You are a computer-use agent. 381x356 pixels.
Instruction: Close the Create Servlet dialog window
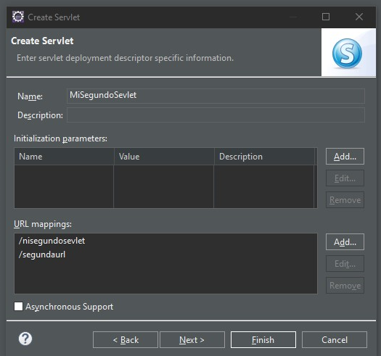(x=359, y=17)
